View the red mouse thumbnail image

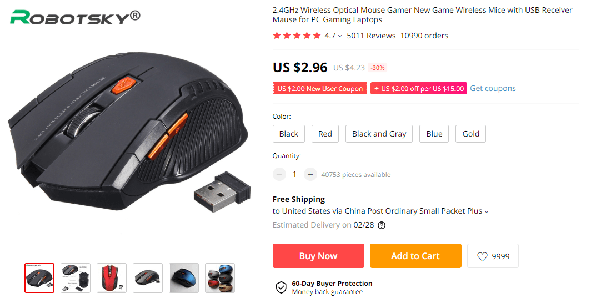point(112,278)
